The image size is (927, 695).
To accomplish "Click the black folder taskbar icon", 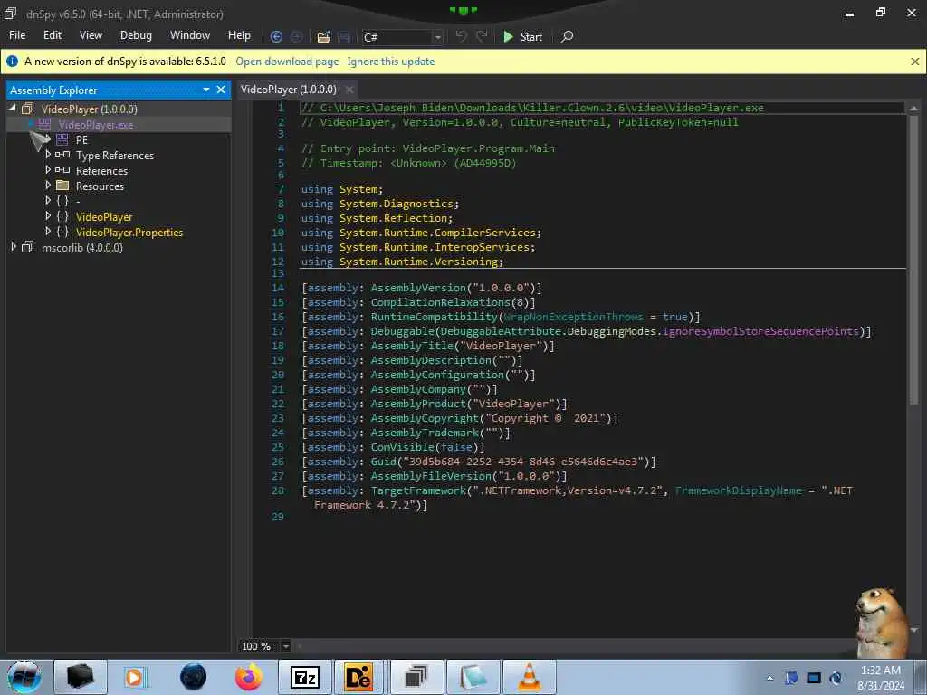I will (81, 677).
